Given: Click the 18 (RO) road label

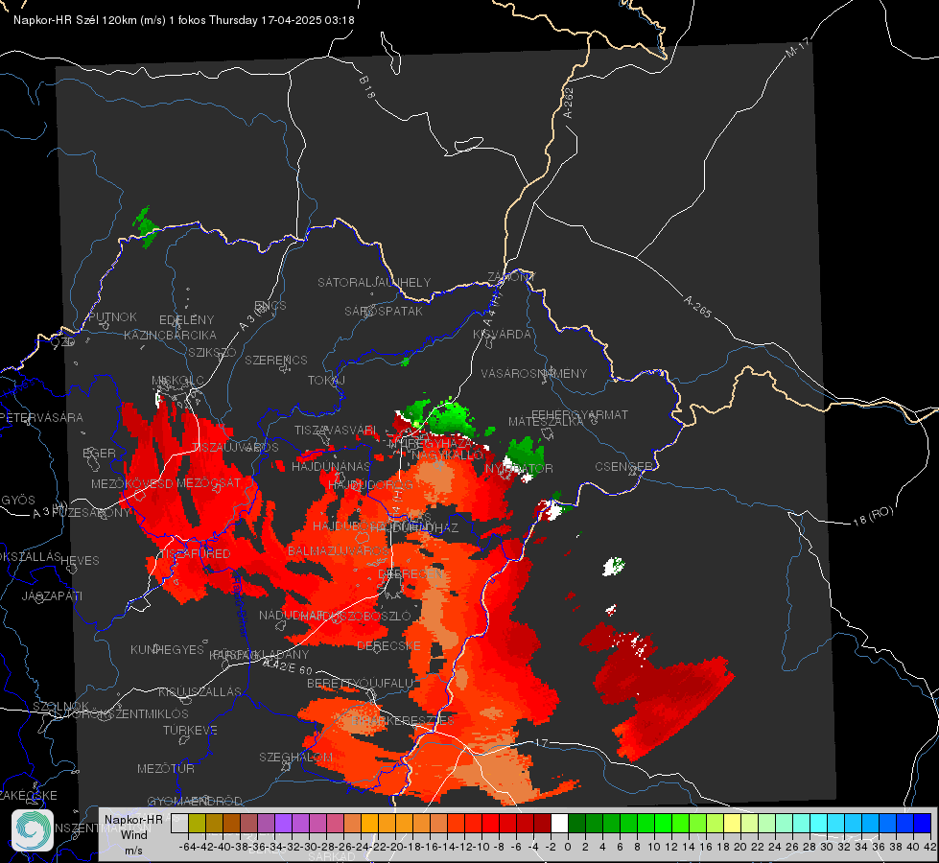Looking at the screenshot, I should pos(873,516).
